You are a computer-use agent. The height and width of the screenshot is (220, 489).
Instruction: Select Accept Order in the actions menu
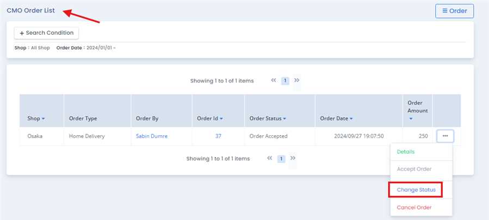(414, 169)
